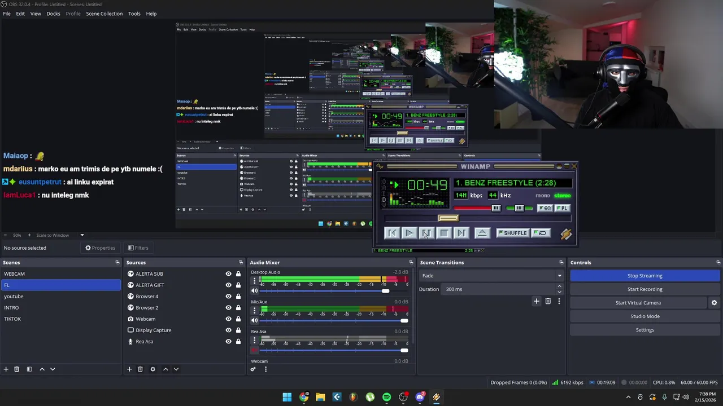Viewport: 723px width, 406px height.
Task: Open File Explorer from the taskbar
Action: (x=320, y=397)
